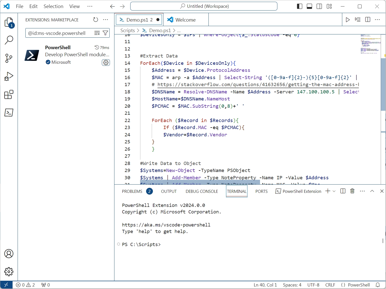386x289 pixels.
Task: Expand the breadcrumb ellipsis after Demo.ps1
Action: click(179, 30)
